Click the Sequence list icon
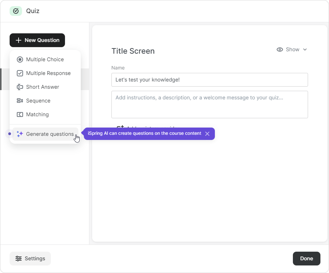Viewport: 329px width, 273px height. pyautogui.click(x=20, y=101)
